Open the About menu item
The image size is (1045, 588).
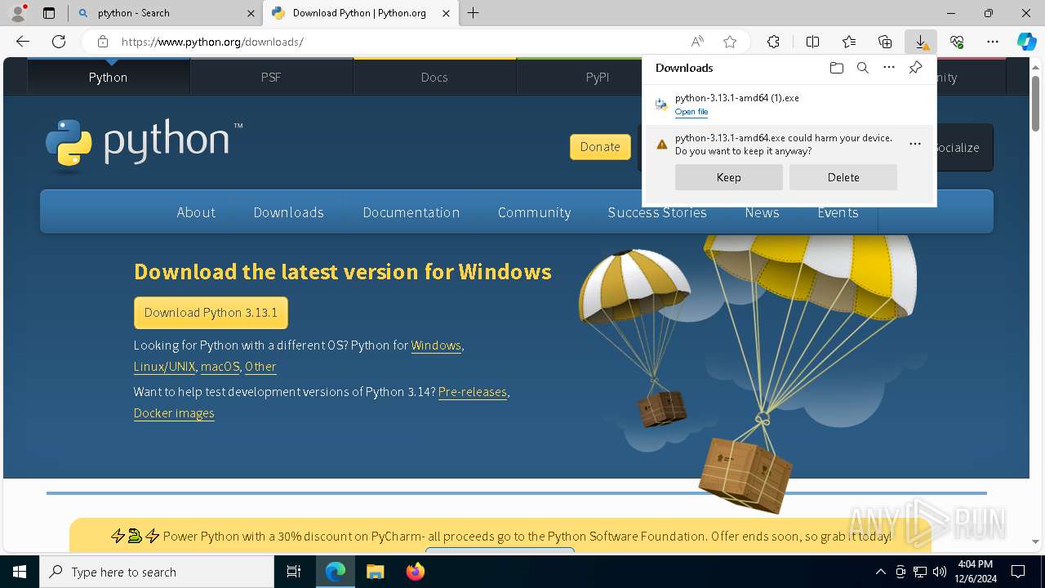click(196, 212)
